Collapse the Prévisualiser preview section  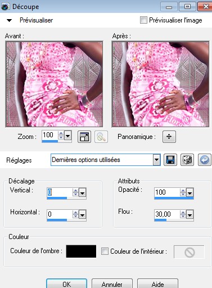(9, 20)
